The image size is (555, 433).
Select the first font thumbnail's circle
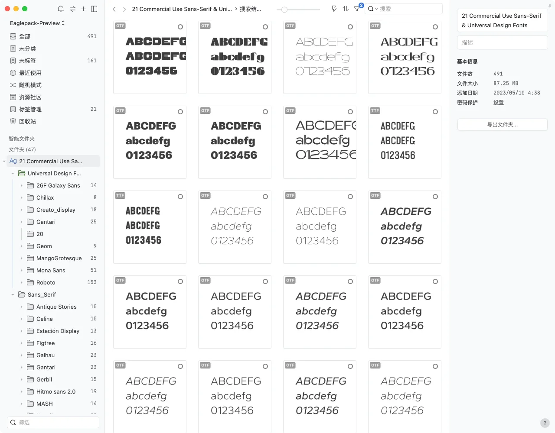point(180,27)
